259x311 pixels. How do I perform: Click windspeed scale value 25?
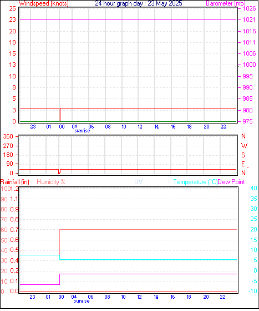coord(12,8)
